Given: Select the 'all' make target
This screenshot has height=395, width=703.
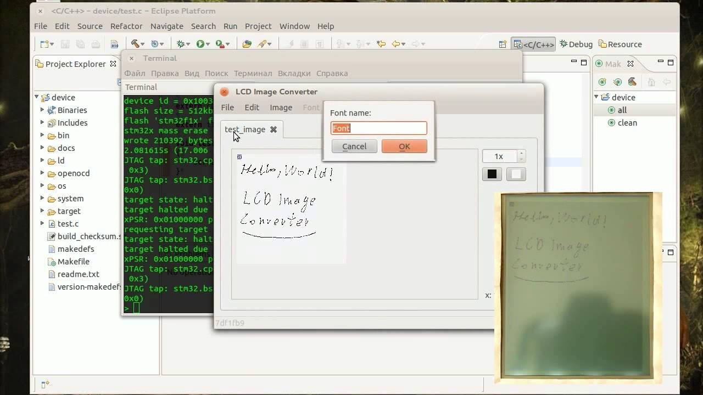Looking at the screenshot, I should coord(622,110).
